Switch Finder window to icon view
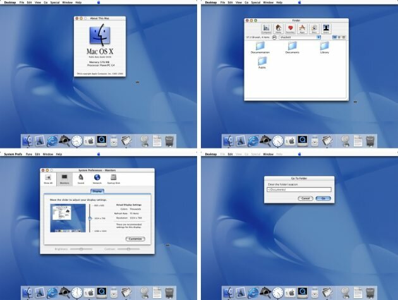The image size is (398, 300). tap(335, 37)
